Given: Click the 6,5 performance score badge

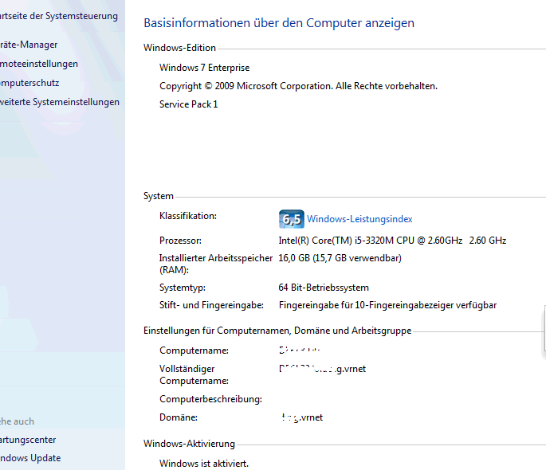Looking at the screenshot, I should [291, 219].
